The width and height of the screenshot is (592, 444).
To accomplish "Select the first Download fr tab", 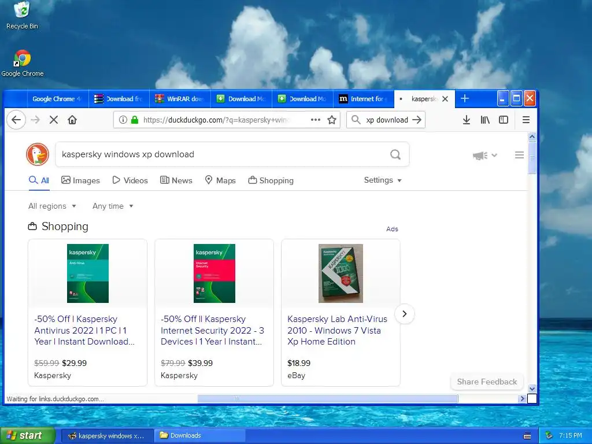I will tap(119, 99).
